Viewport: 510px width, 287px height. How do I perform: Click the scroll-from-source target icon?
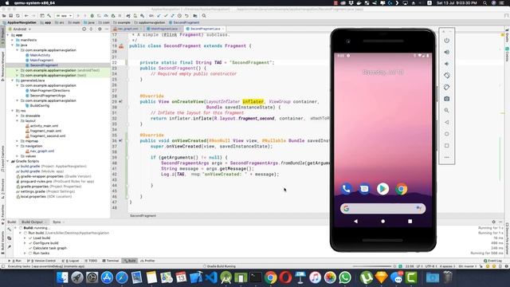[x=84, y=29]
